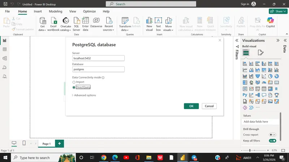Confirm with the OK button
The height and width of the screenshot is (162, 289).
(x=191, y=106)
